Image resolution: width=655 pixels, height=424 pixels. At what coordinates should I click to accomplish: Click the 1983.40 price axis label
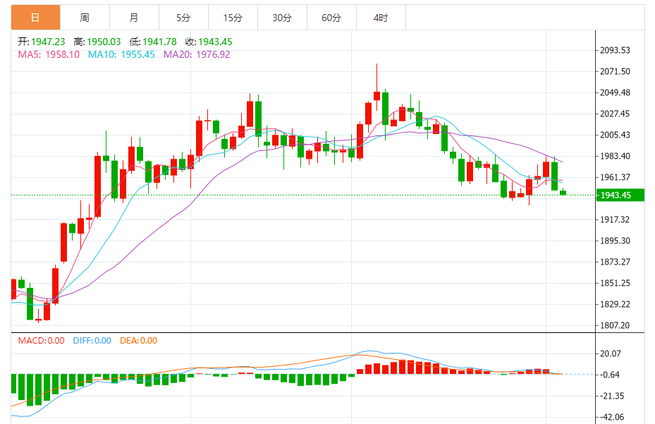coord(615,156)
